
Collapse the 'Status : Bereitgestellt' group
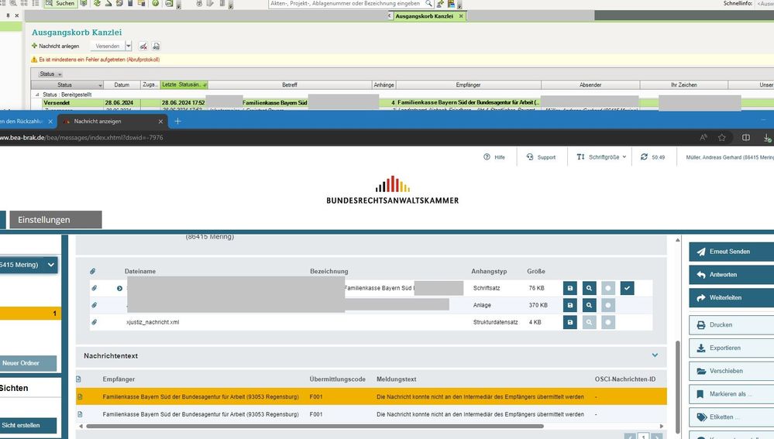point(37,94)
